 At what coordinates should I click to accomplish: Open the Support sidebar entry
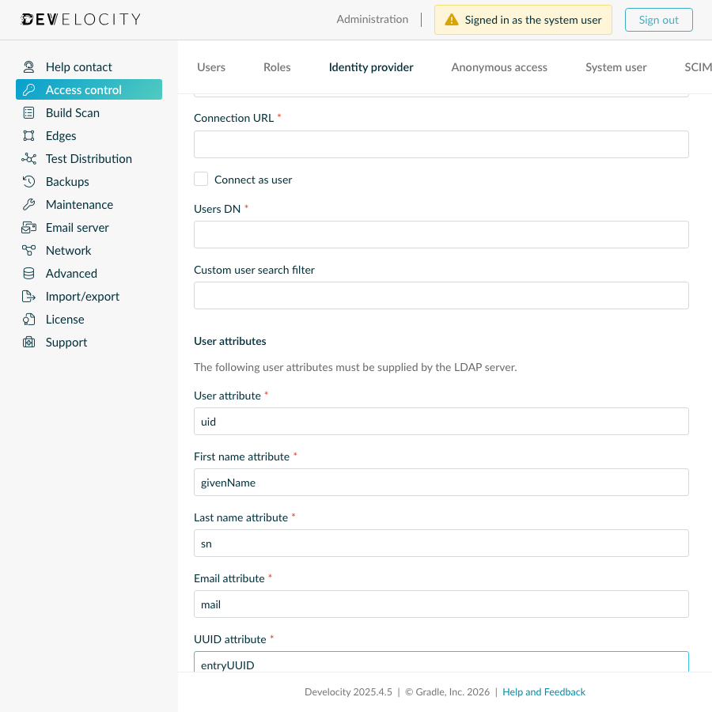click(x=66, y=342)
